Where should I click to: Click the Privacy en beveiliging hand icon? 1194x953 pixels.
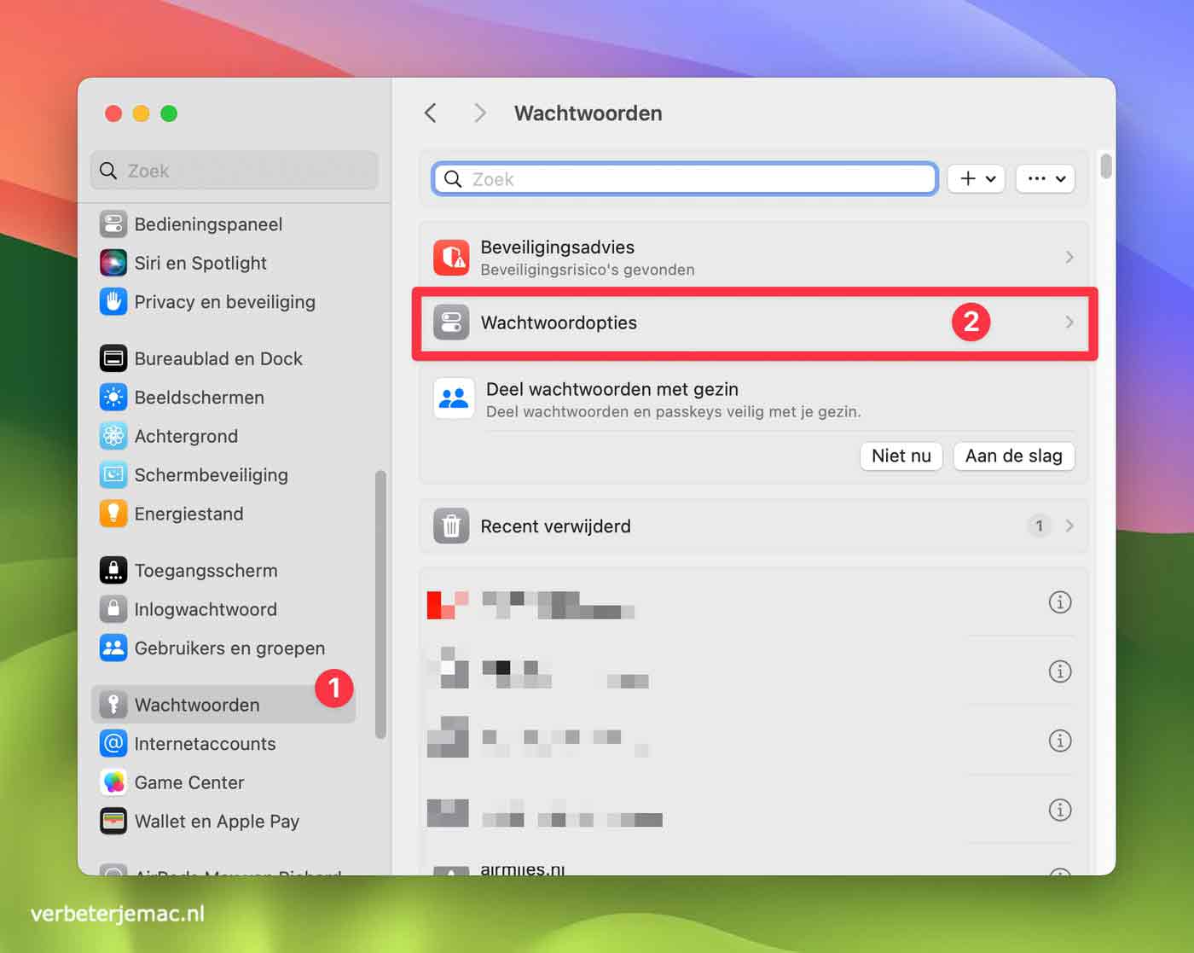click(113, 302)
